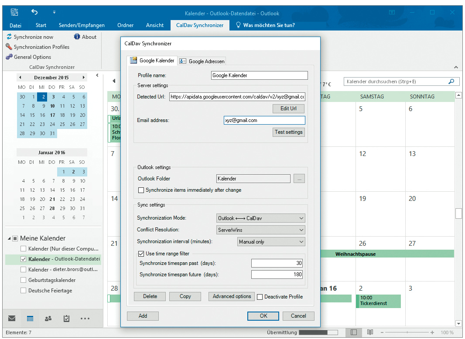The image size is (465, 339).
Task: Open the Ordner ribbon tab
Action: [x=126, y=25]
